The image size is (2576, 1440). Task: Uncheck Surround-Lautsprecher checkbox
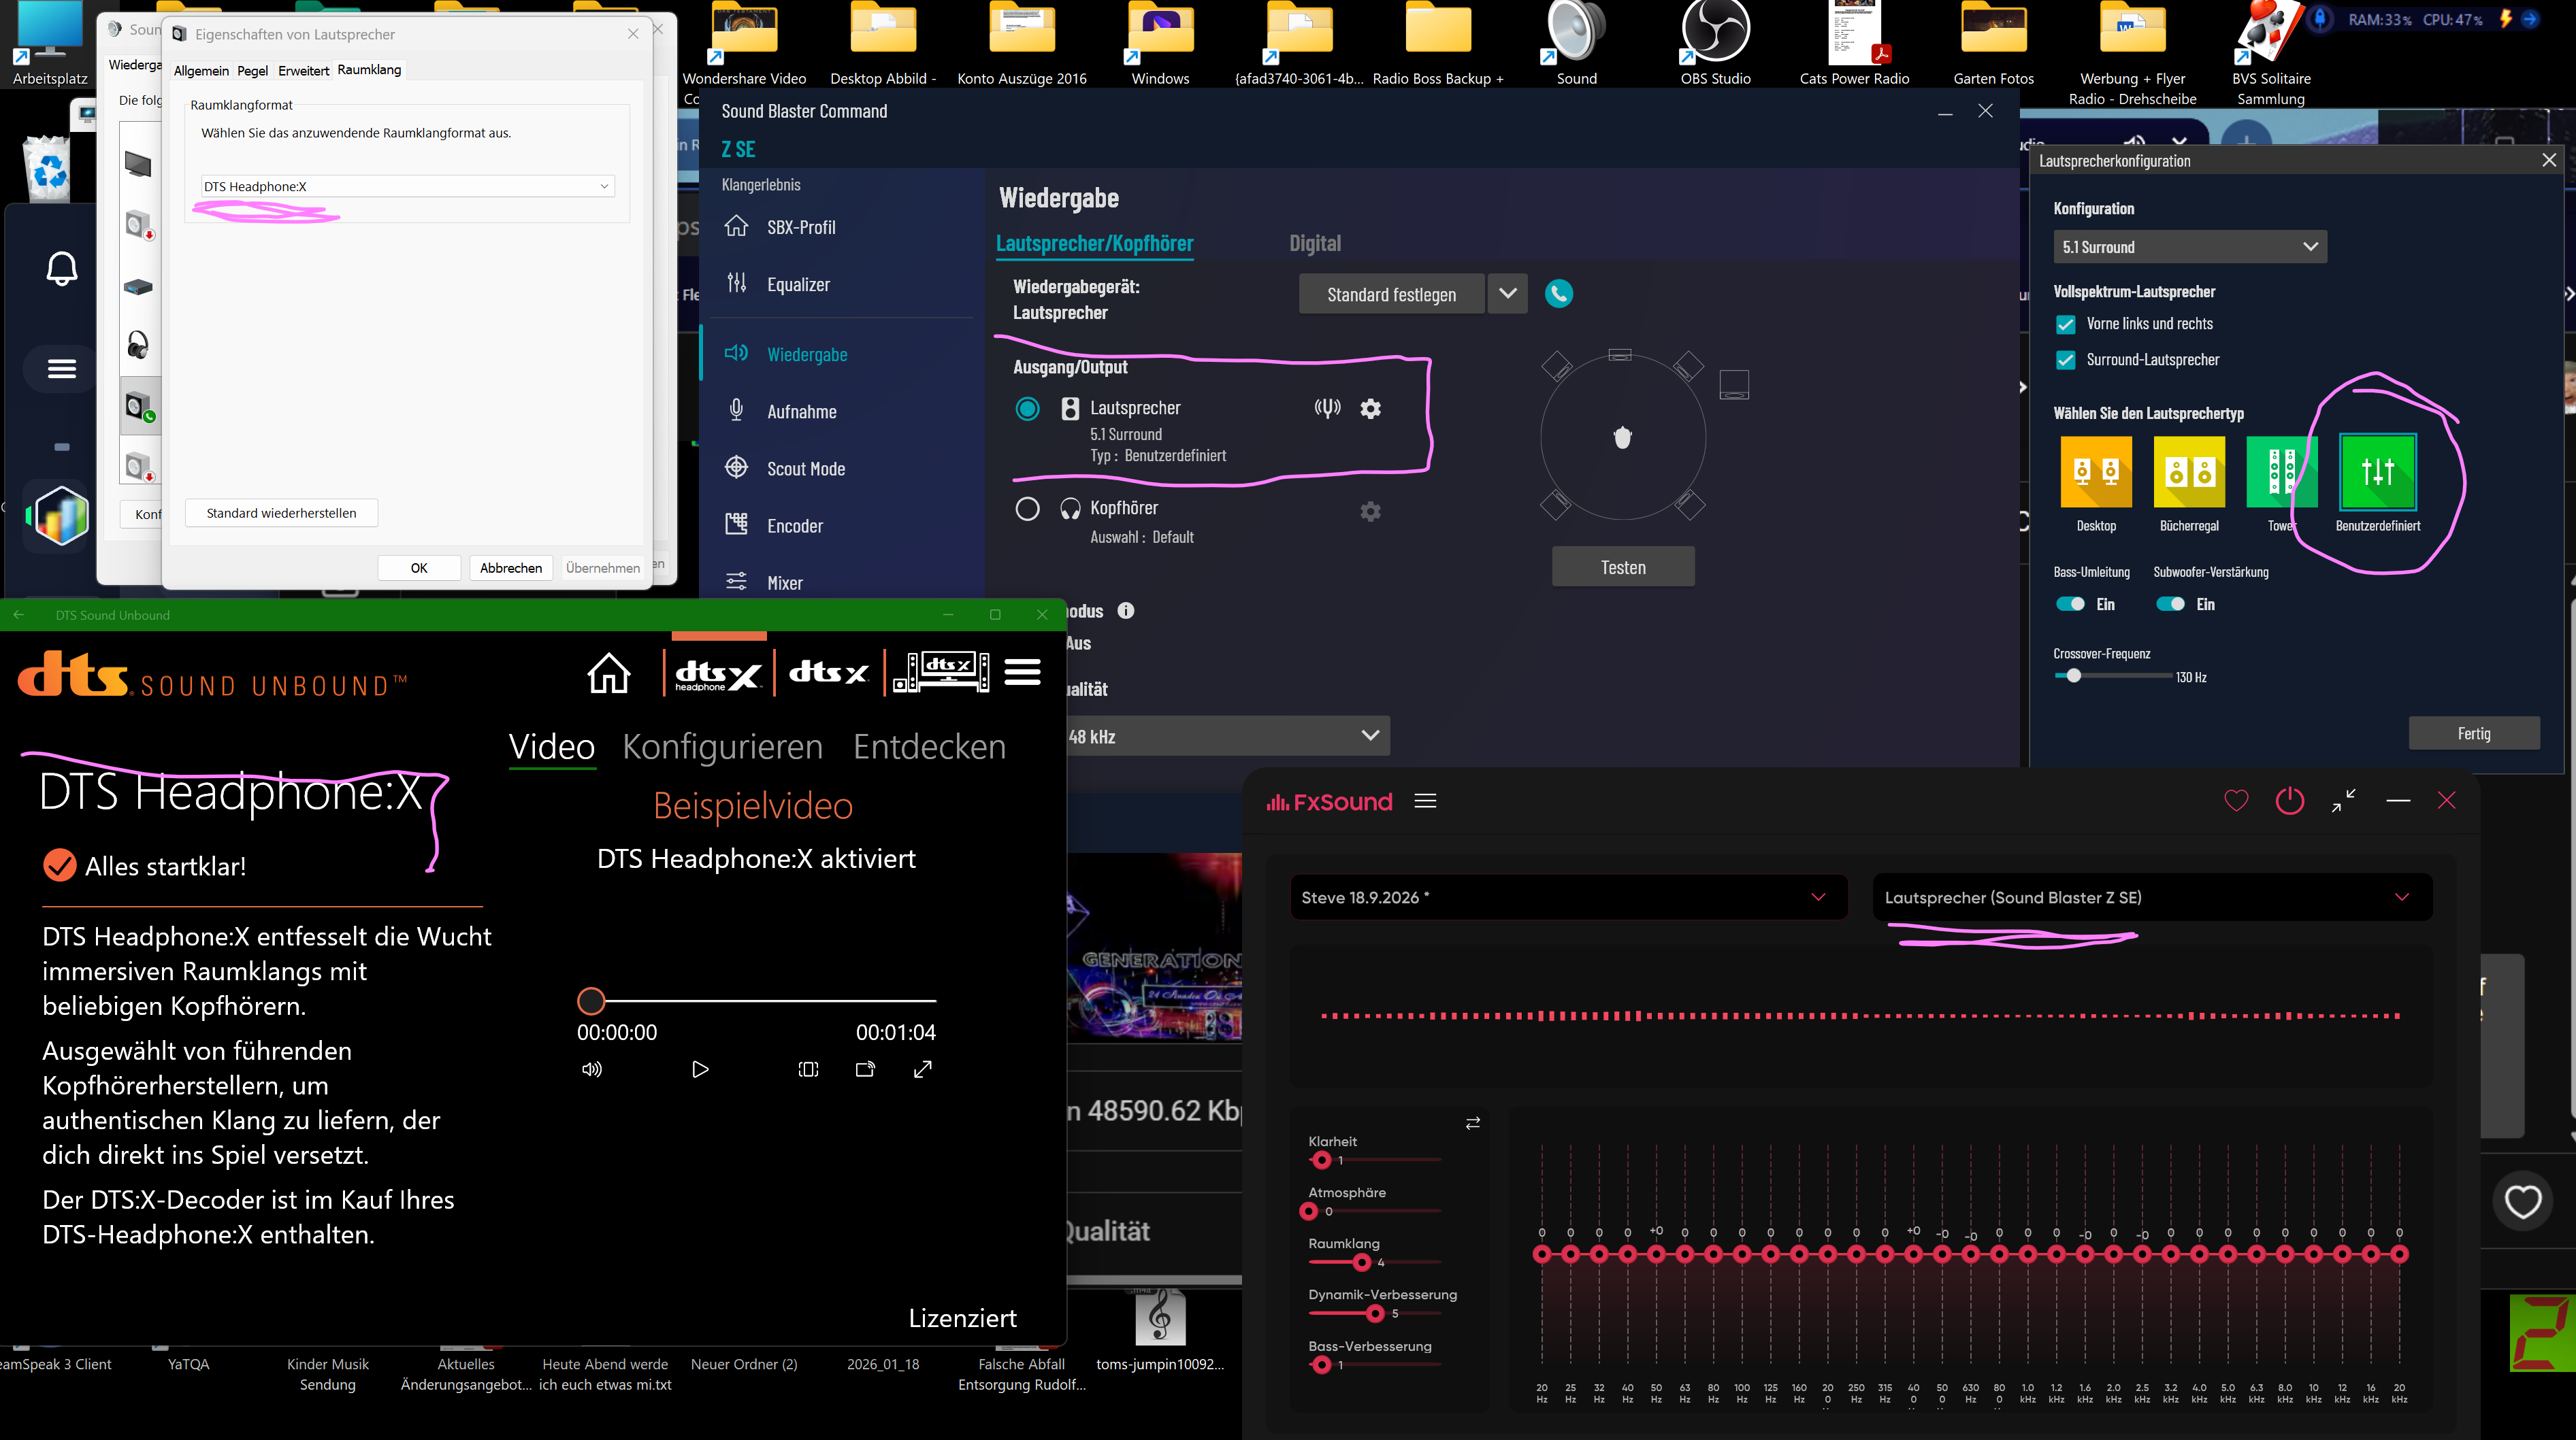point(2065,360)
